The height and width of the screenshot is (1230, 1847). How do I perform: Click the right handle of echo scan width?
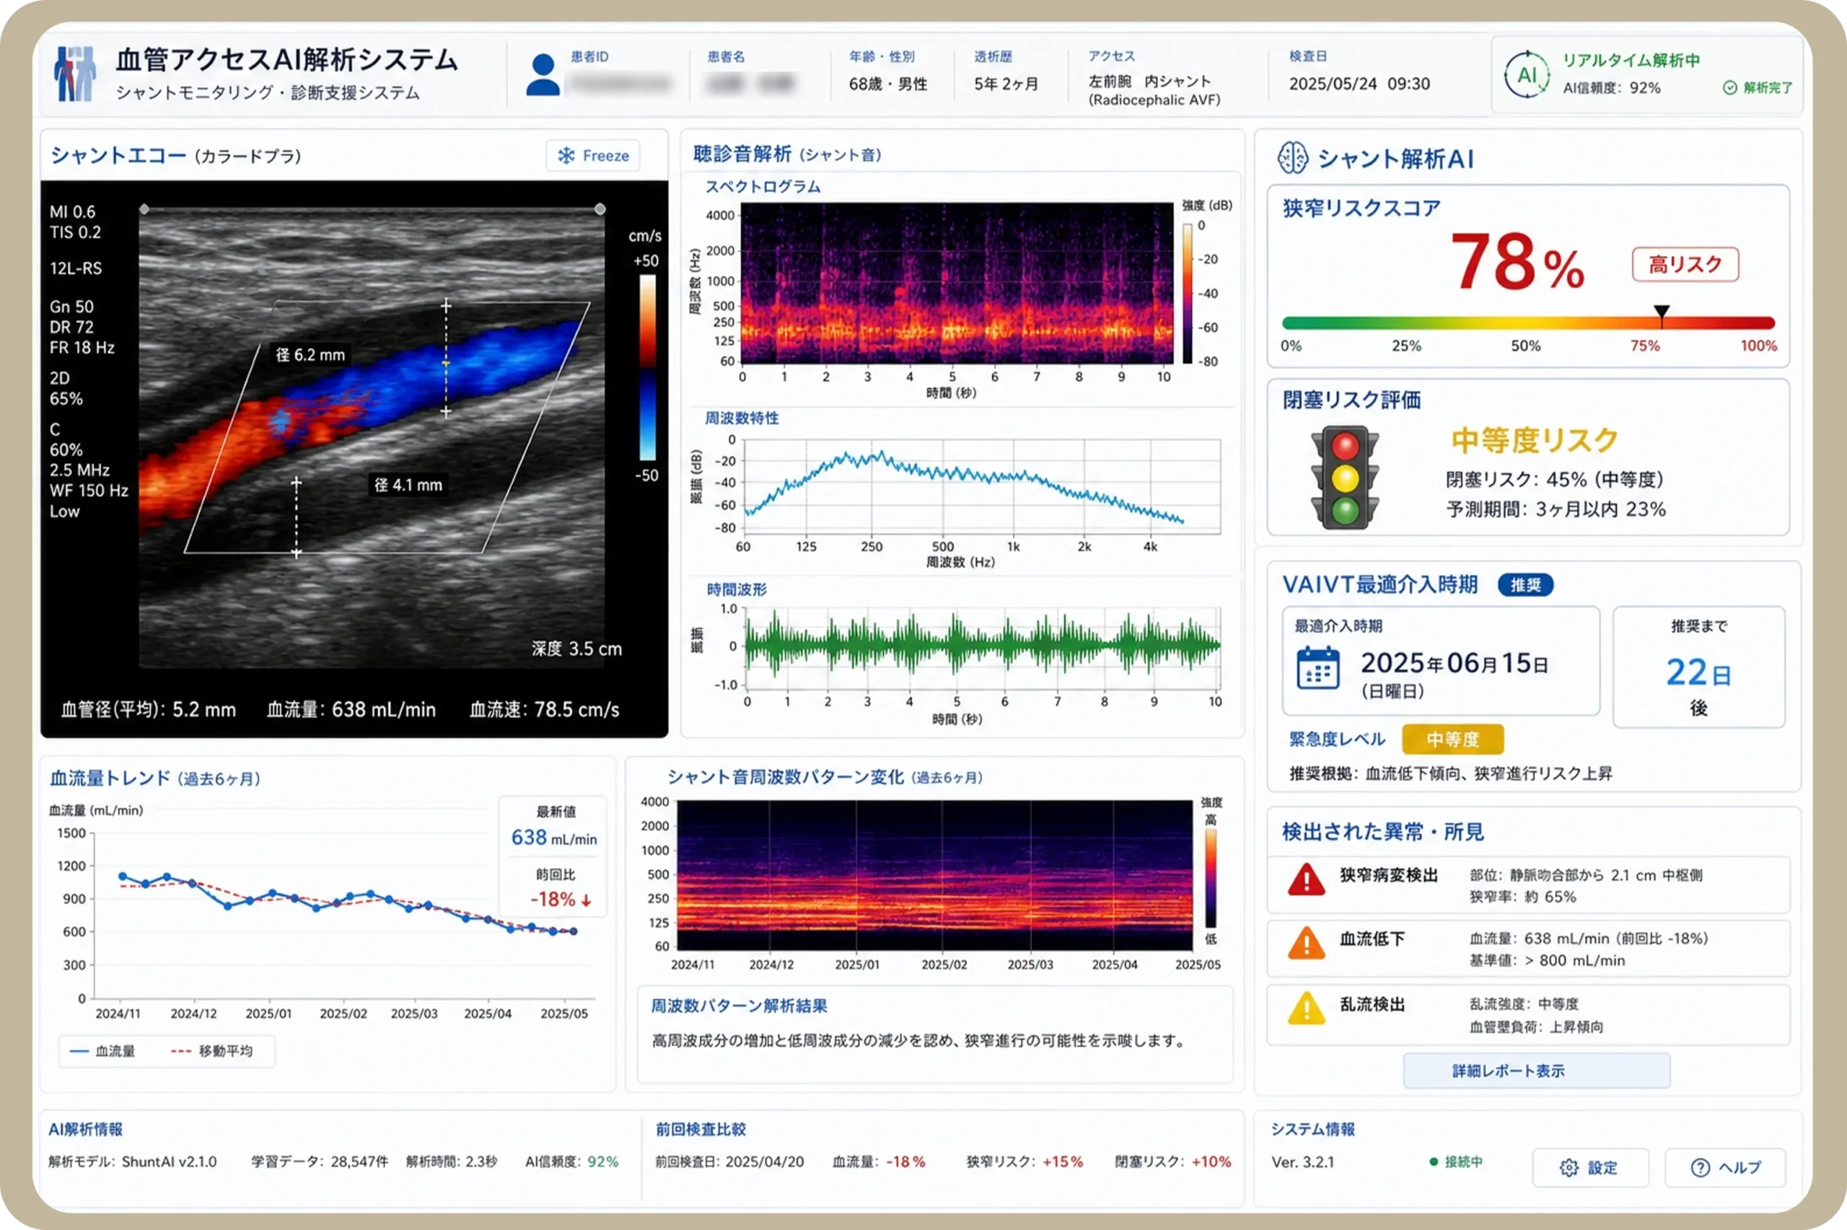[600, 209]
